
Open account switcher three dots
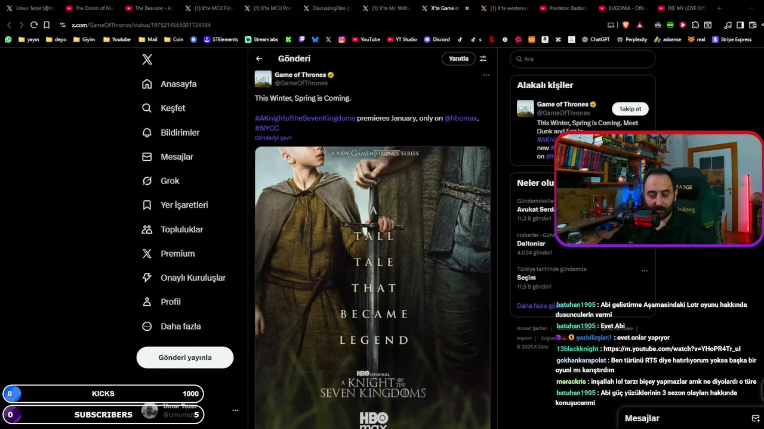coord(235,411)
